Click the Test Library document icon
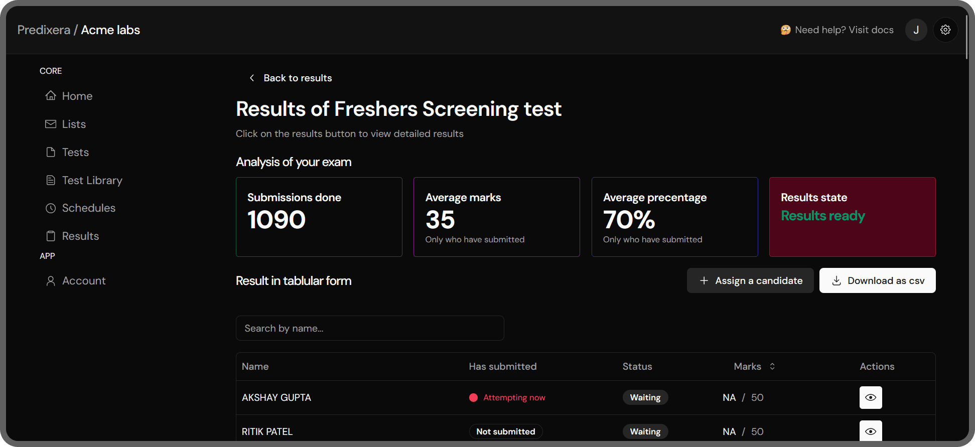 pos(51,180)
